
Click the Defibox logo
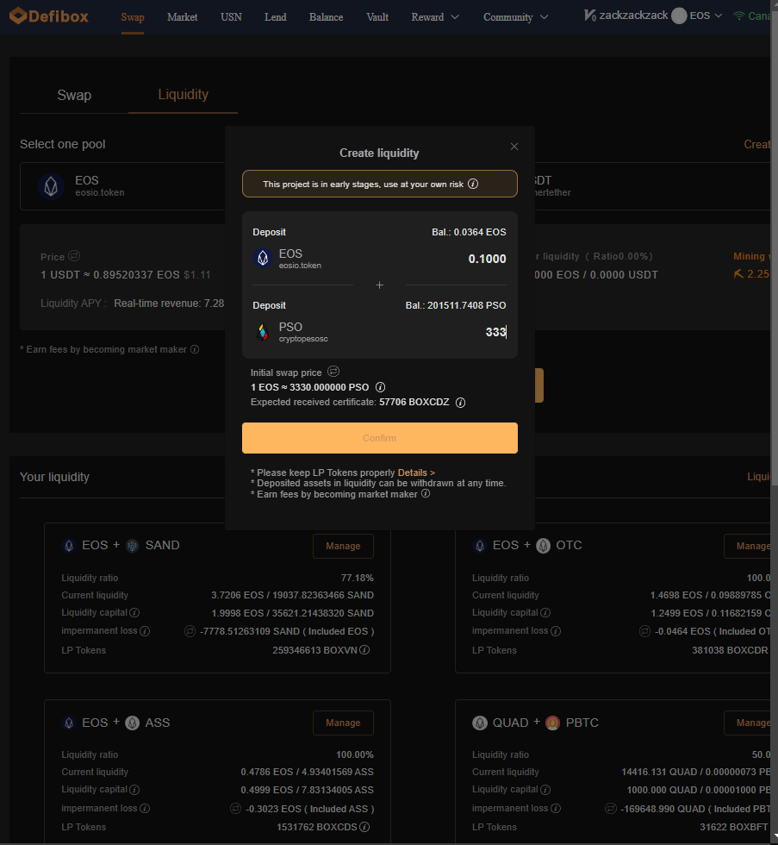[x=49, y=16]
